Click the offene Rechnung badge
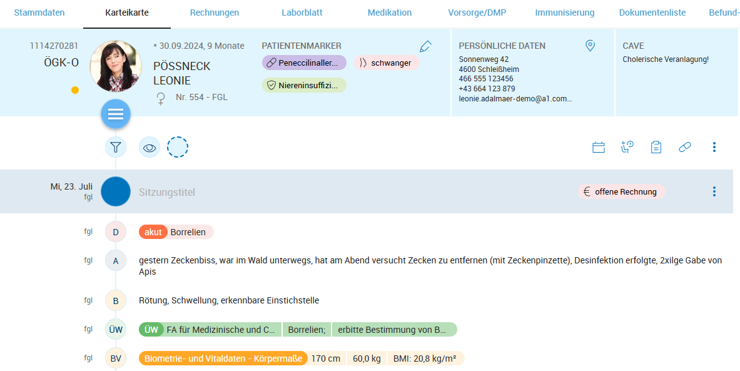740x371 pixels. coord(621,192)
